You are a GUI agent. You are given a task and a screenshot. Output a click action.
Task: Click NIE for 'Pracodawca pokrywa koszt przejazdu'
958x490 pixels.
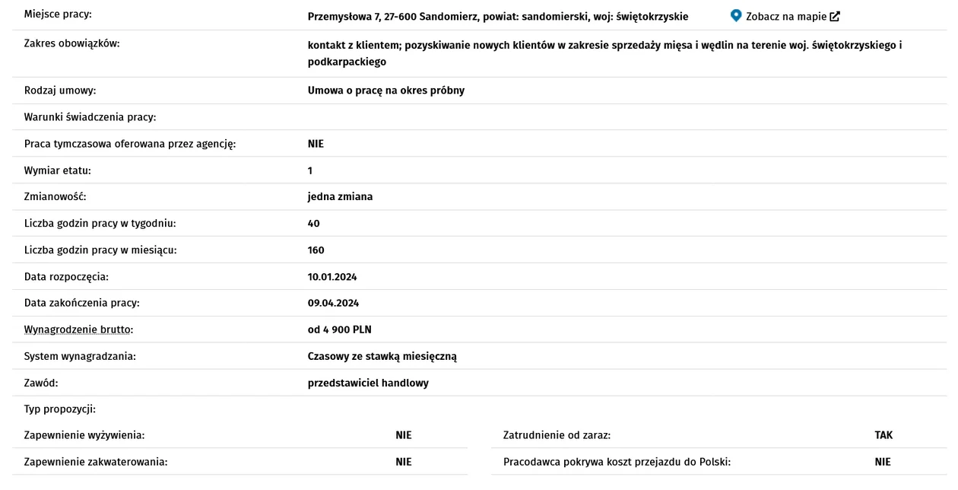[x=883, y=462]
